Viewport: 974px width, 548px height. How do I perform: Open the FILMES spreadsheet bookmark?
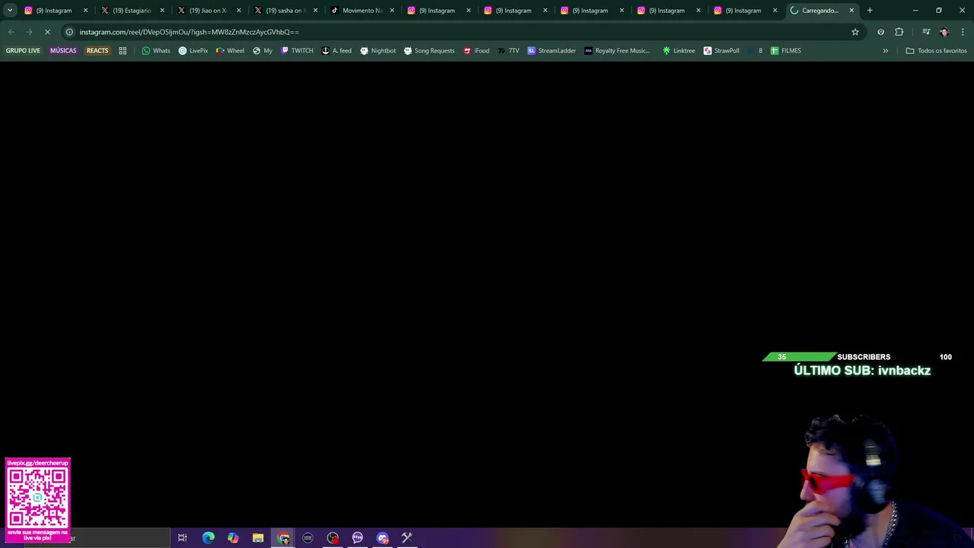pyautogui.click(x=785, y=50)
